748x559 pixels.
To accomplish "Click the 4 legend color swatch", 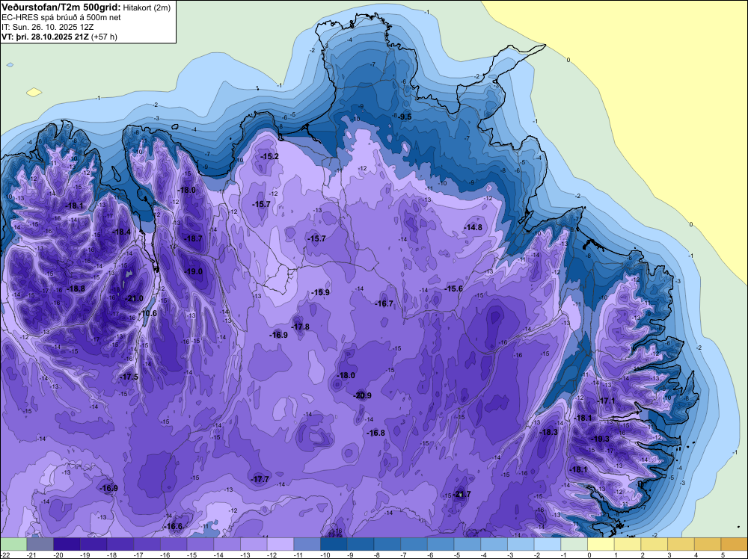I will click(708, 544).
